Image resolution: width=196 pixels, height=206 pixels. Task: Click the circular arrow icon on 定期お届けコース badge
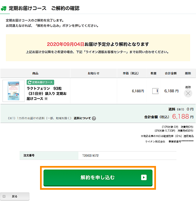coord(29,83)
